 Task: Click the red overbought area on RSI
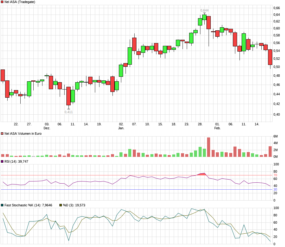click(x=202, y=174)
